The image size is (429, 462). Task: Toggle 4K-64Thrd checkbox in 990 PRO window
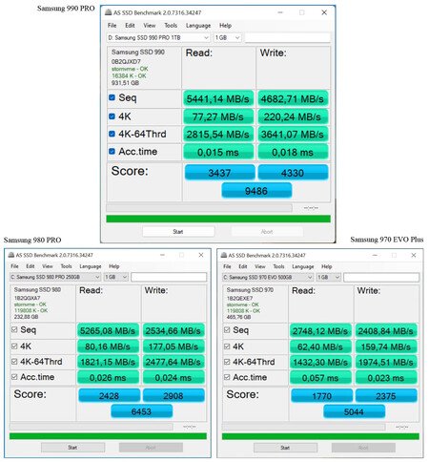112,134
